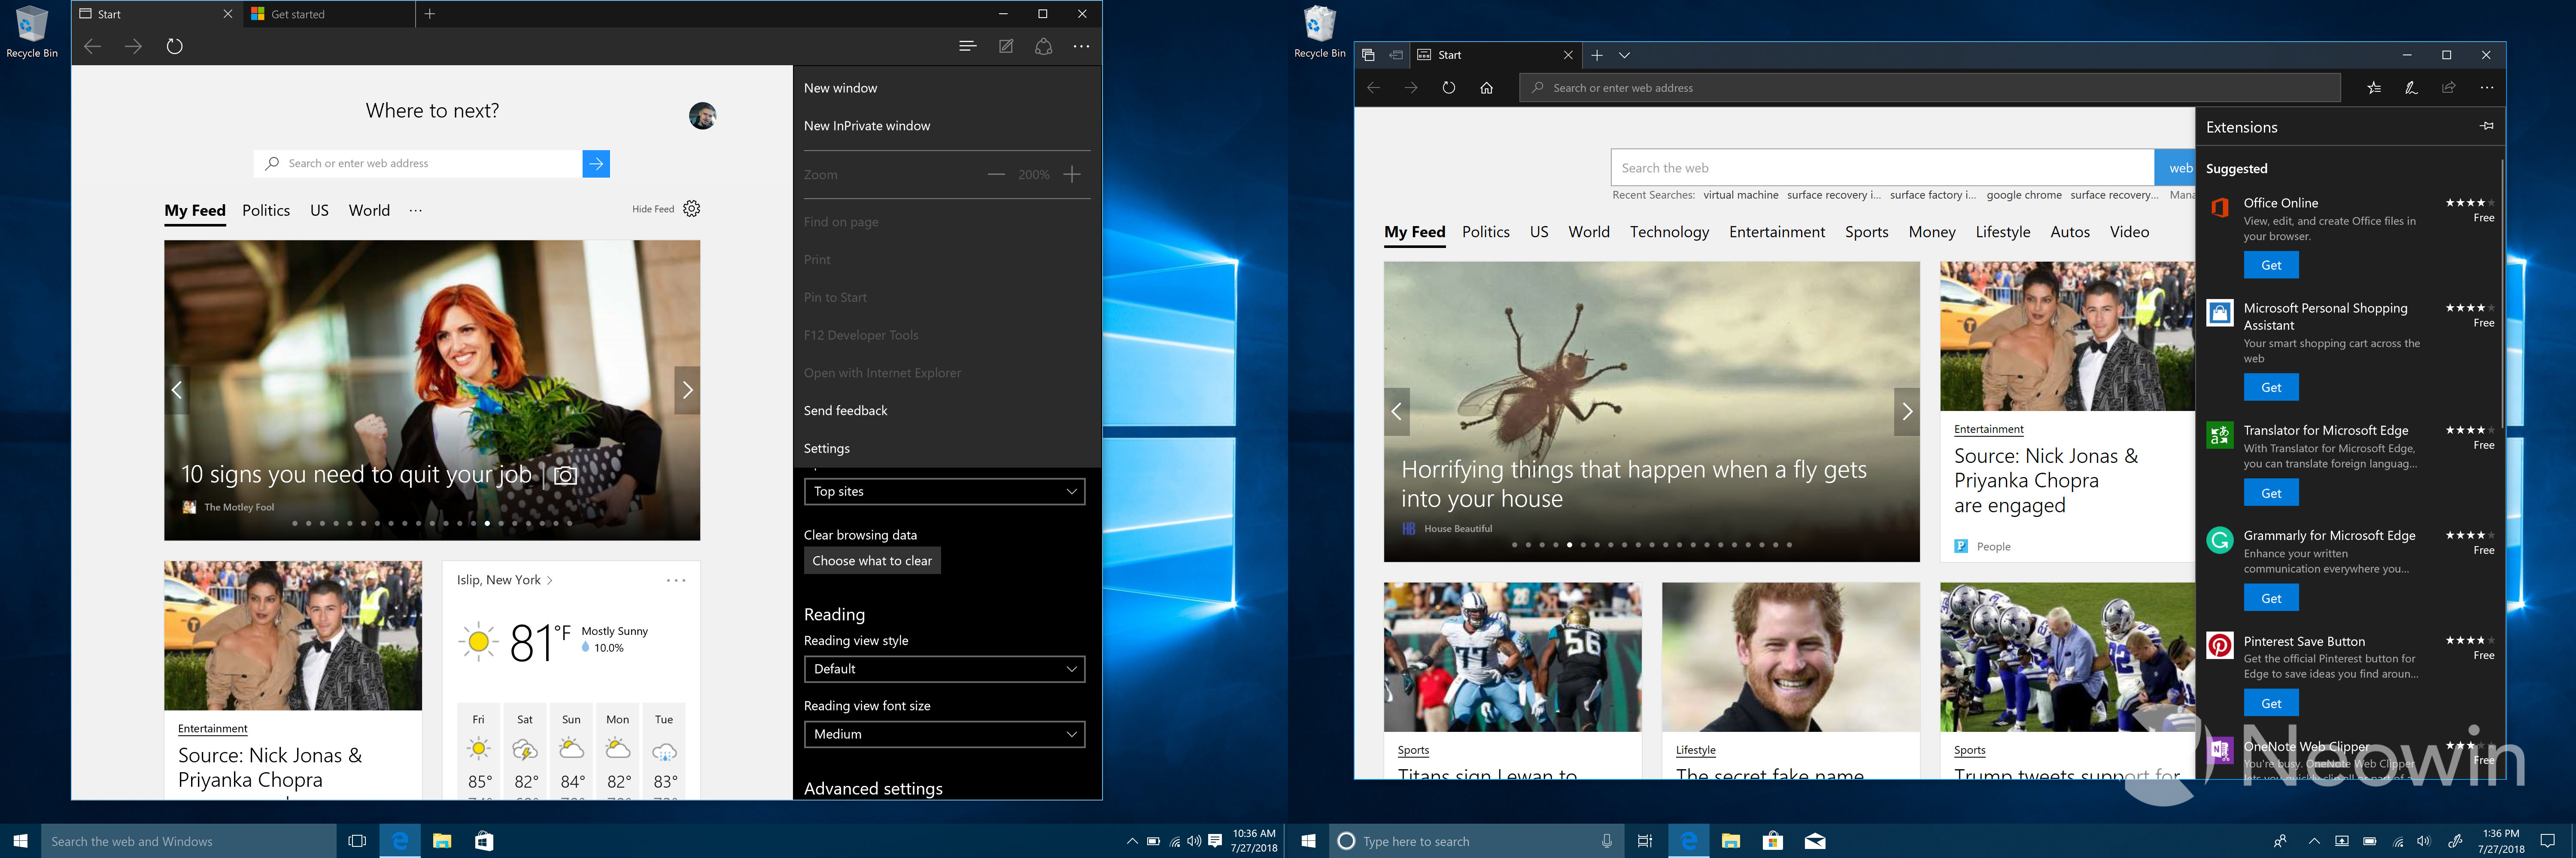The width and height of the screenshot is (2576, 858).
Task: Click the Search the web input field
Action: point(1881,168)
